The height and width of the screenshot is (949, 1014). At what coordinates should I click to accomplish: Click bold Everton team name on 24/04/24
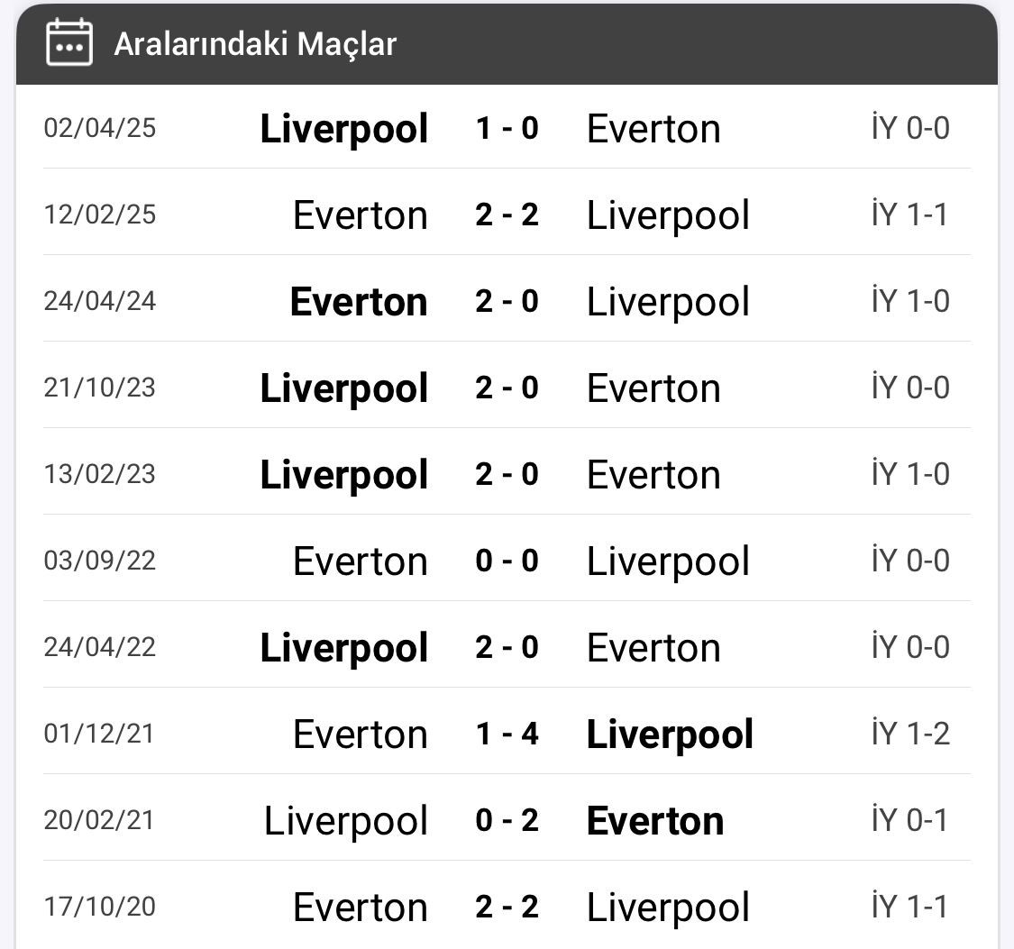pyautogui.click(x=359, y=302)
